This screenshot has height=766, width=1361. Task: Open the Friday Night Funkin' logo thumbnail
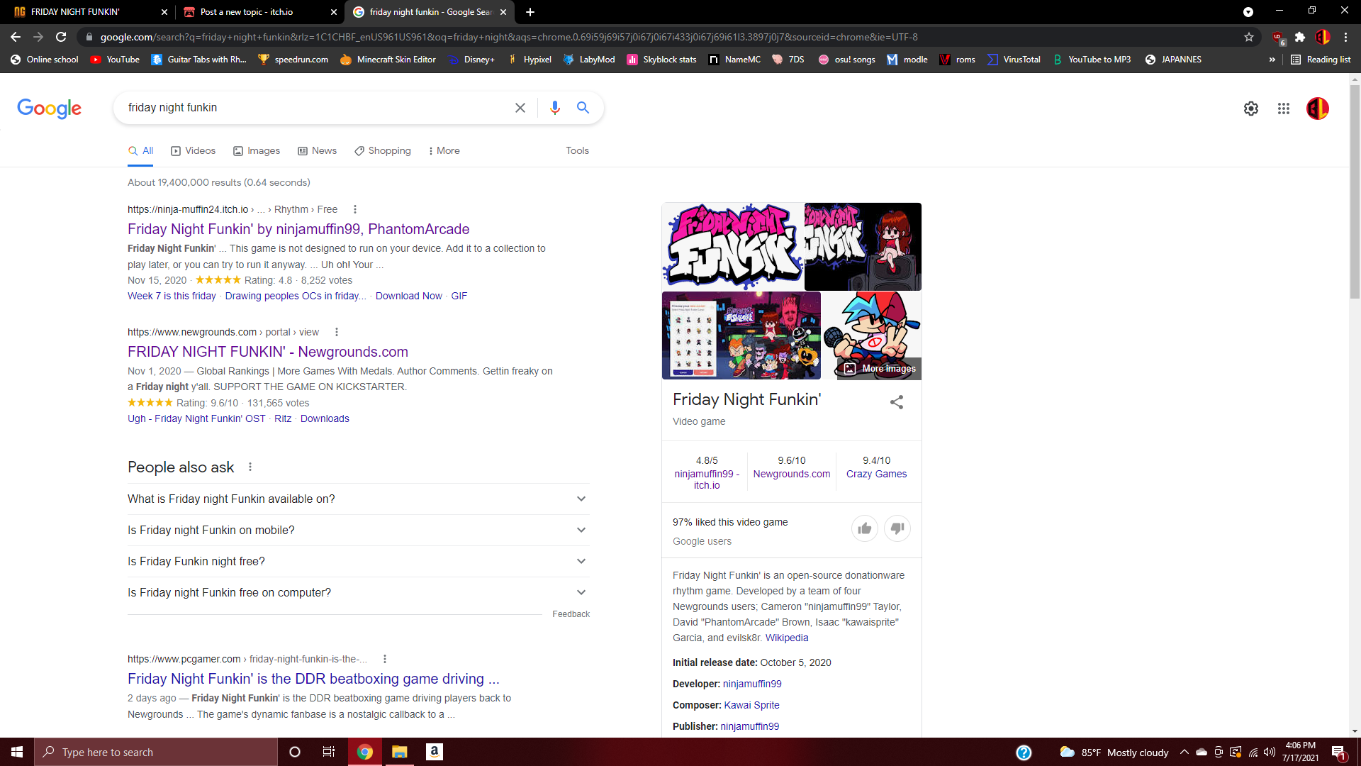733,246
